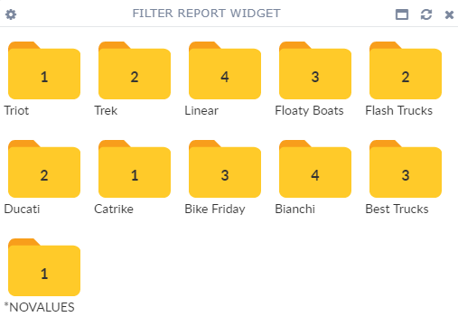This screenshot has width=458, height=326.
Task: Open the Bike Friday folder
Action: point(225,169)
